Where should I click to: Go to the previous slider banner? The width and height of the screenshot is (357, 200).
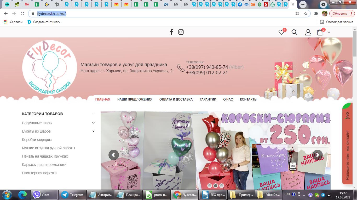113,155
